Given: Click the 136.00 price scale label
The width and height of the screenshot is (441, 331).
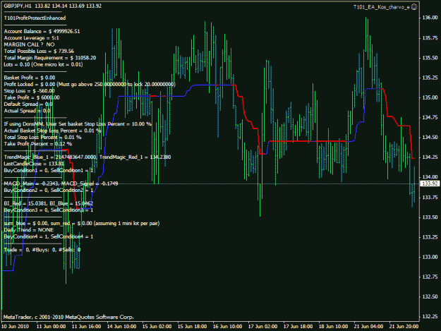Looking at the screenshot, I should (430, 18).
